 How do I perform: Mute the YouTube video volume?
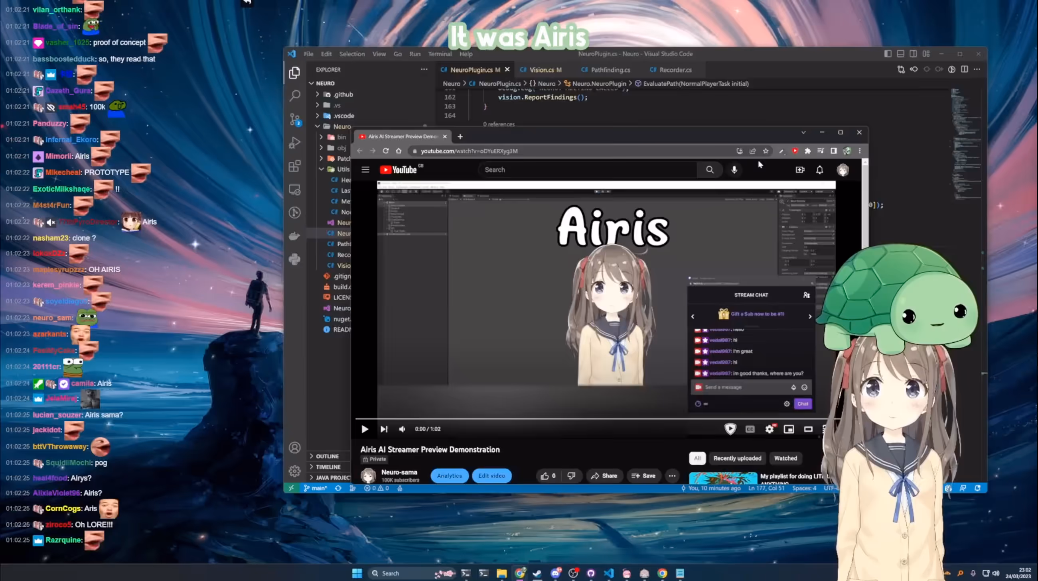[x=402, y=429]
